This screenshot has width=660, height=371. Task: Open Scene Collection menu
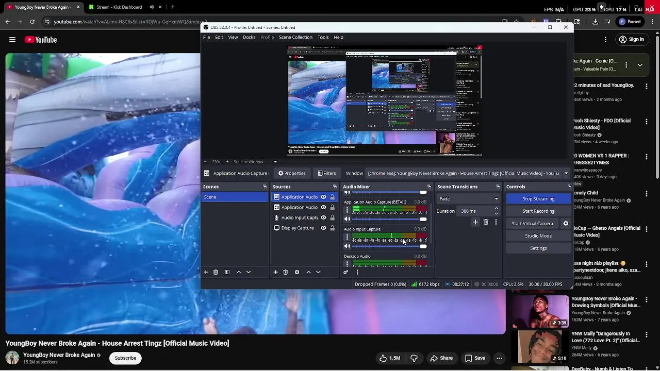point(295,37)
